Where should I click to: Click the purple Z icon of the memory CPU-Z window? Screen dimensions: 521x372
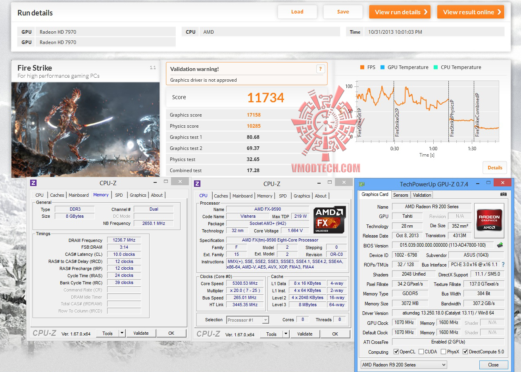coord(33,183)
